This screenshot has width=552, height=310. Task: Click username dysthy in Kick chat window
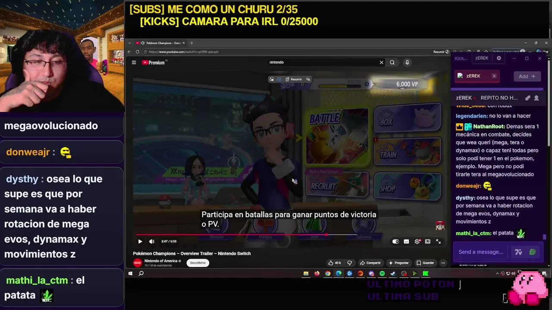(x=465, y=198)
